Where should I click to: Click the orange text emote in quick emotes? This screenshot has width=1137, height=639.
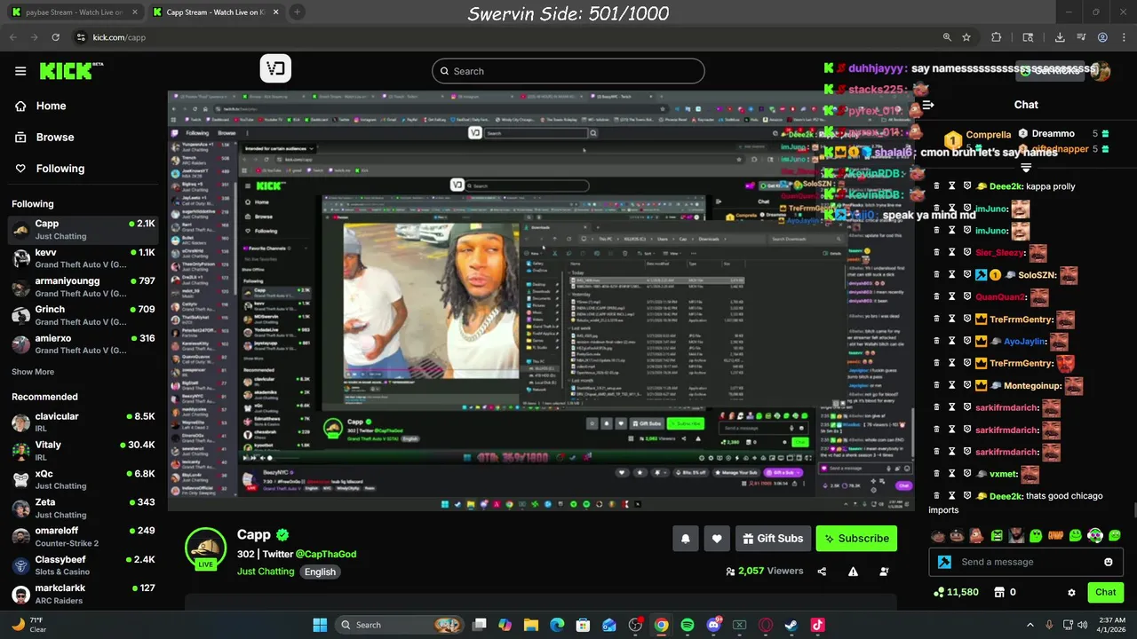tap(1056, 535)
